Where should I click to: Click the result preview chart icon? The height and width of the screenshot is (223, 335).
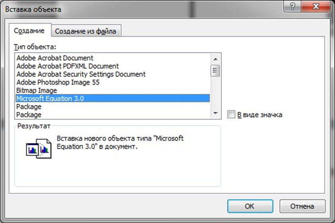39,148
